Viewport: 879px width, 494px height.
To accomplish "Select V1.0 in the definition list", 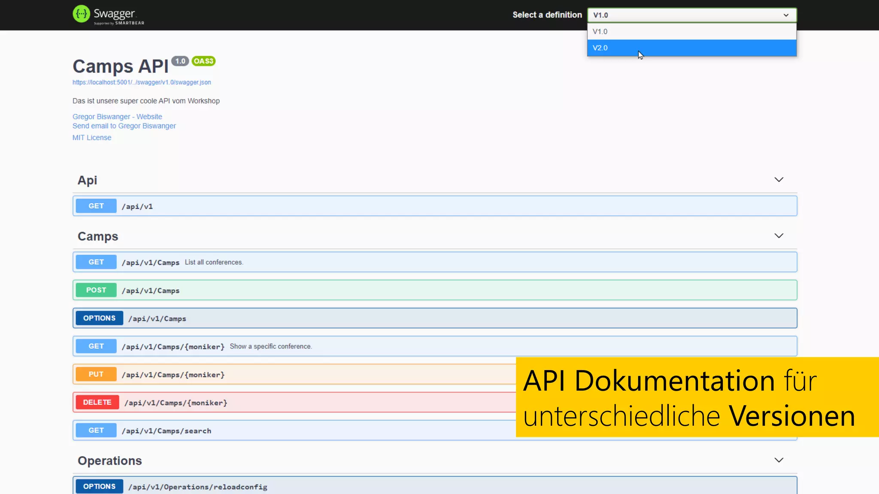I will 692,31.
